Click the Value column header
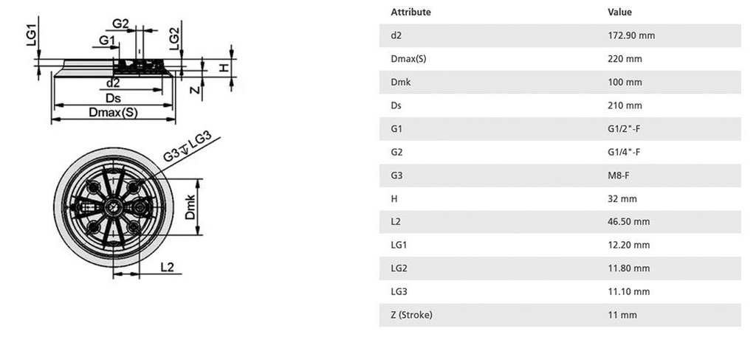The height and width of the screenshot is (337, 756). [x=619, y=13]
